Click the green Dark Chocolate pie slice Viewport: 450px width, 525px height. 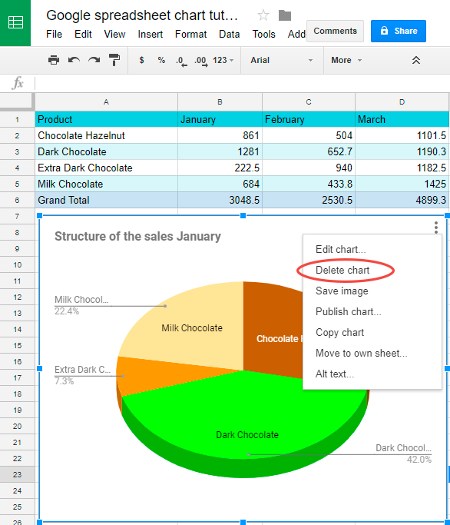244,415
